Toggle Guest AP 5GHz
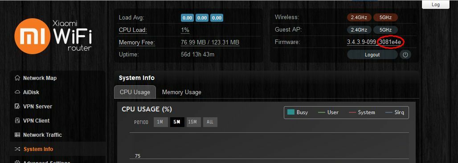 click(x=385, y=30)
